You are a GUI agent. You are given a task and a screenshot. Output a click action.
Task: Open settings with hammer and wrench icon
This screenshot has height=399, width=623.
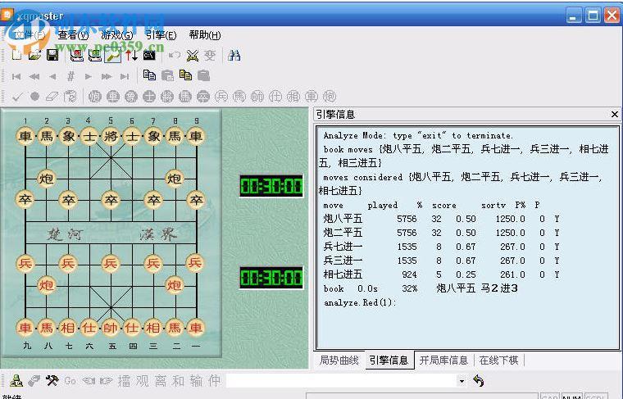[x=52, y=381]
